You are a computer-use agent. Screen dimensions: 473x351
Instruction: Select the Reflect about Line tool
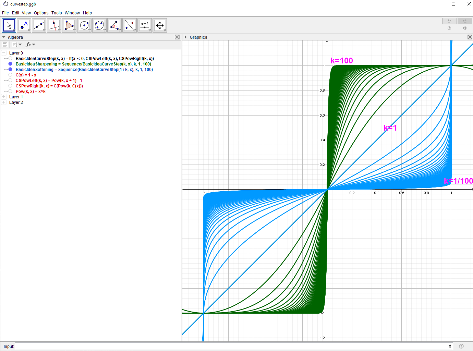click(x=130, y=25)
